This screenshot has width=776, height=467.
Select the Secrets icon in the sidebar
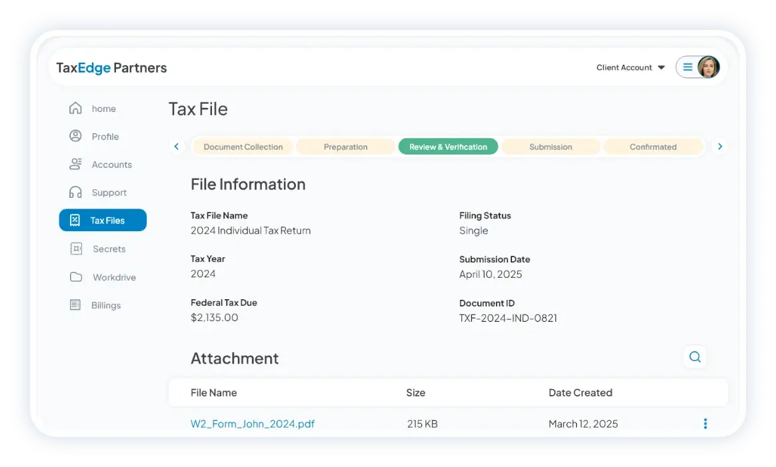(77, 248)
